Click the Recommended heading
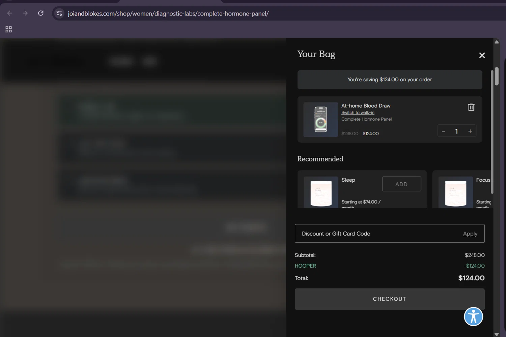The height and width of the screenshot is (337, 506). (x=320, y=159)
